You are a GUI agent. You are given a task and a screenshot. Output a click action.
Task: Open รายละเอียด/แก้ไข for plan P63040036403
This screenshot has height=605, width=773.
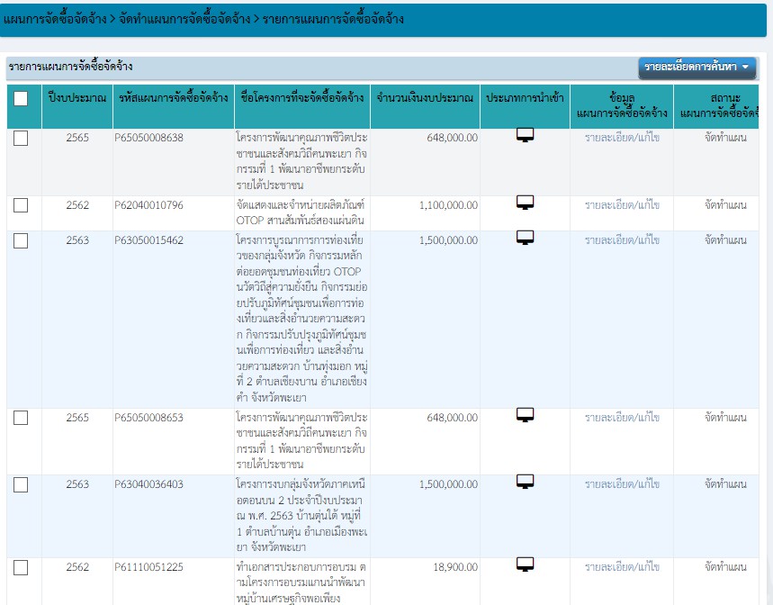coord(622,484)
